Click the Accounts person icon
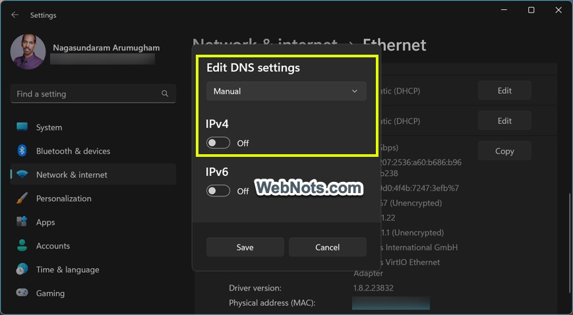Viewport: 573px width, 315px height. (x=22, y=246)
